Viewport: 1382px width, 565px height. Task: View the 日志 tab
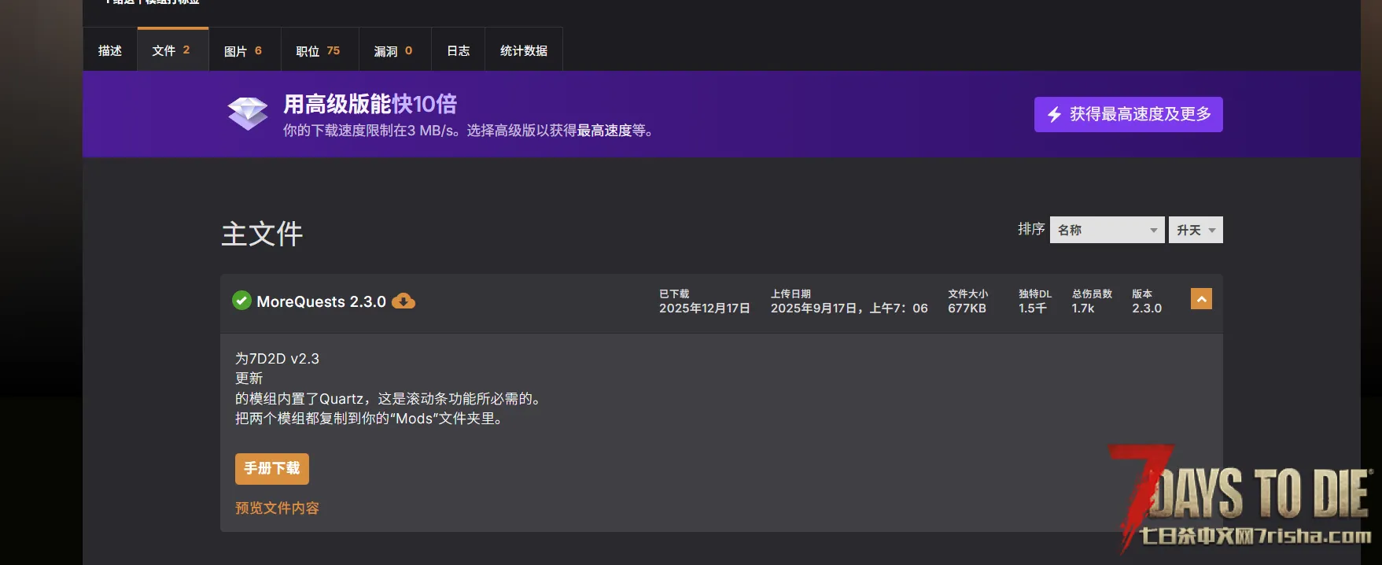point(458,50)
